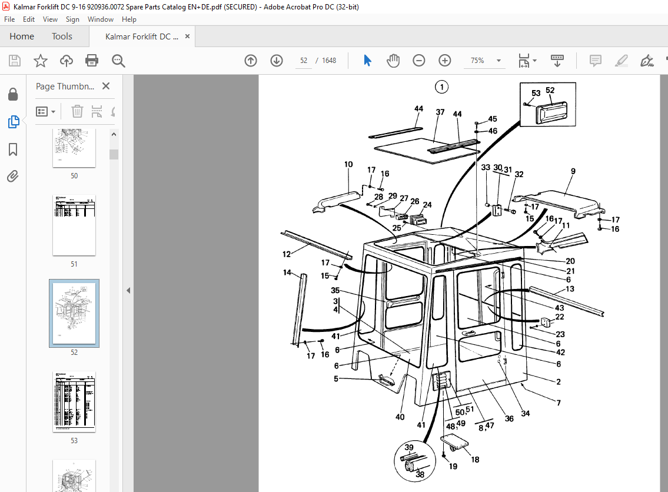Go to next page arrow
The width and height of the screenshot is (668, 492).
pos(277,61)
